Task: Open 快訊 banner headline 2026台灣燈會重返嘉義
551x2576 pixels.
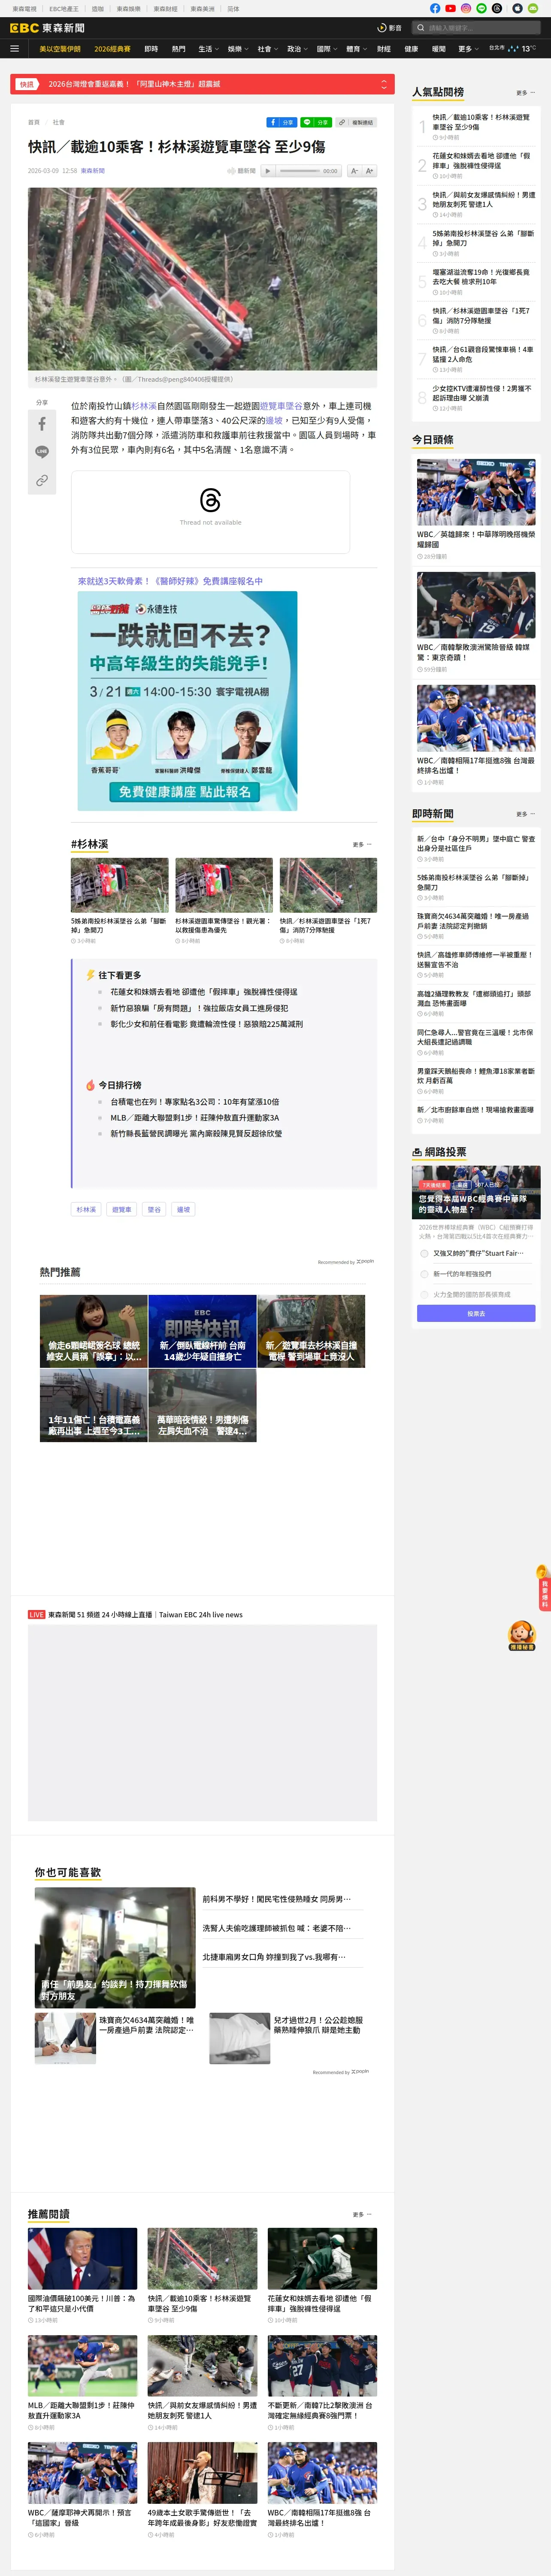Action: [134, 84]
